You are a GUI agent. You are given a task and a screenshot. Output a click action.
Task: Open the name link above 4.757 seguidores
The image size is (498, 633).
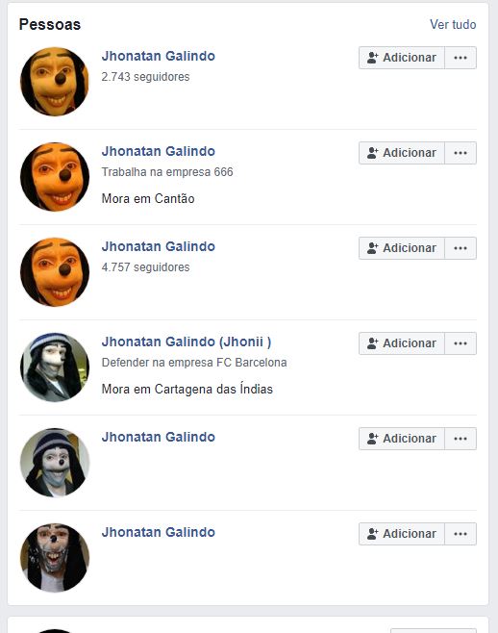pos(159,246)
